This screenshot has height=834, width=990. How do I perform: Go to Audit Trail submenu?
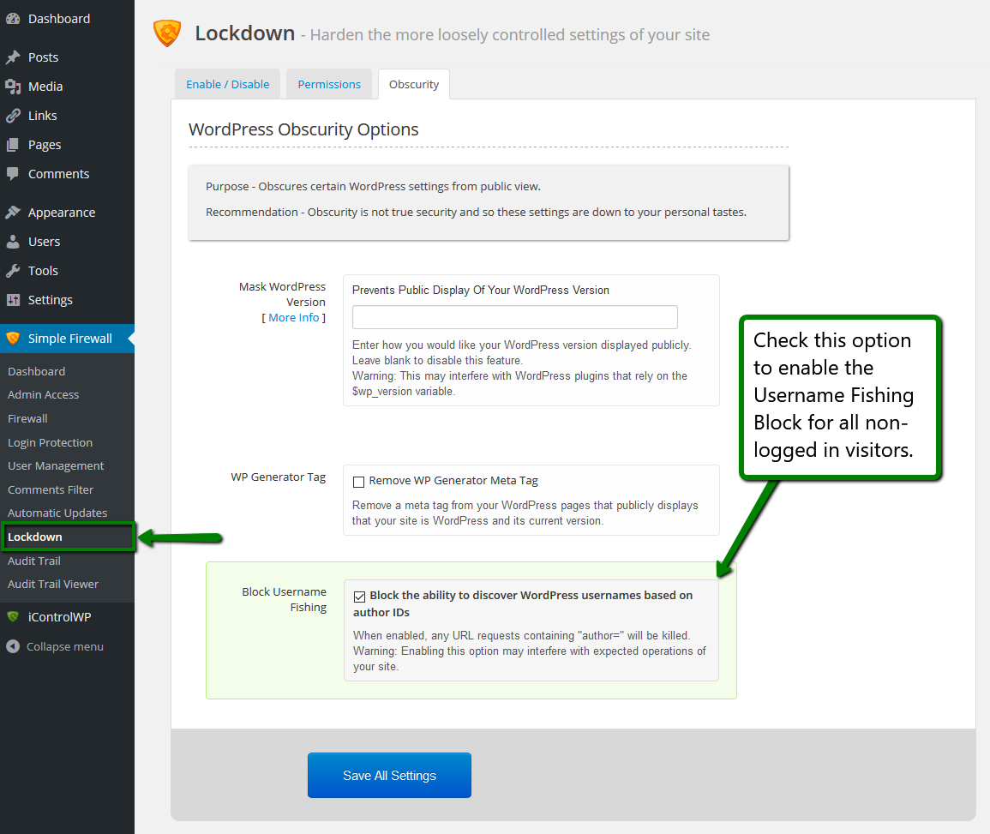tap(33, 561)
